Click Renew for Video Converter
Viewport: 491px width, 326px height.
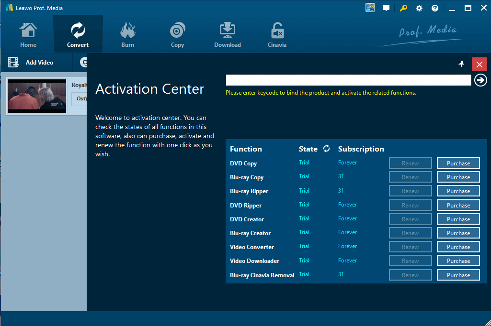coord(410,247)
